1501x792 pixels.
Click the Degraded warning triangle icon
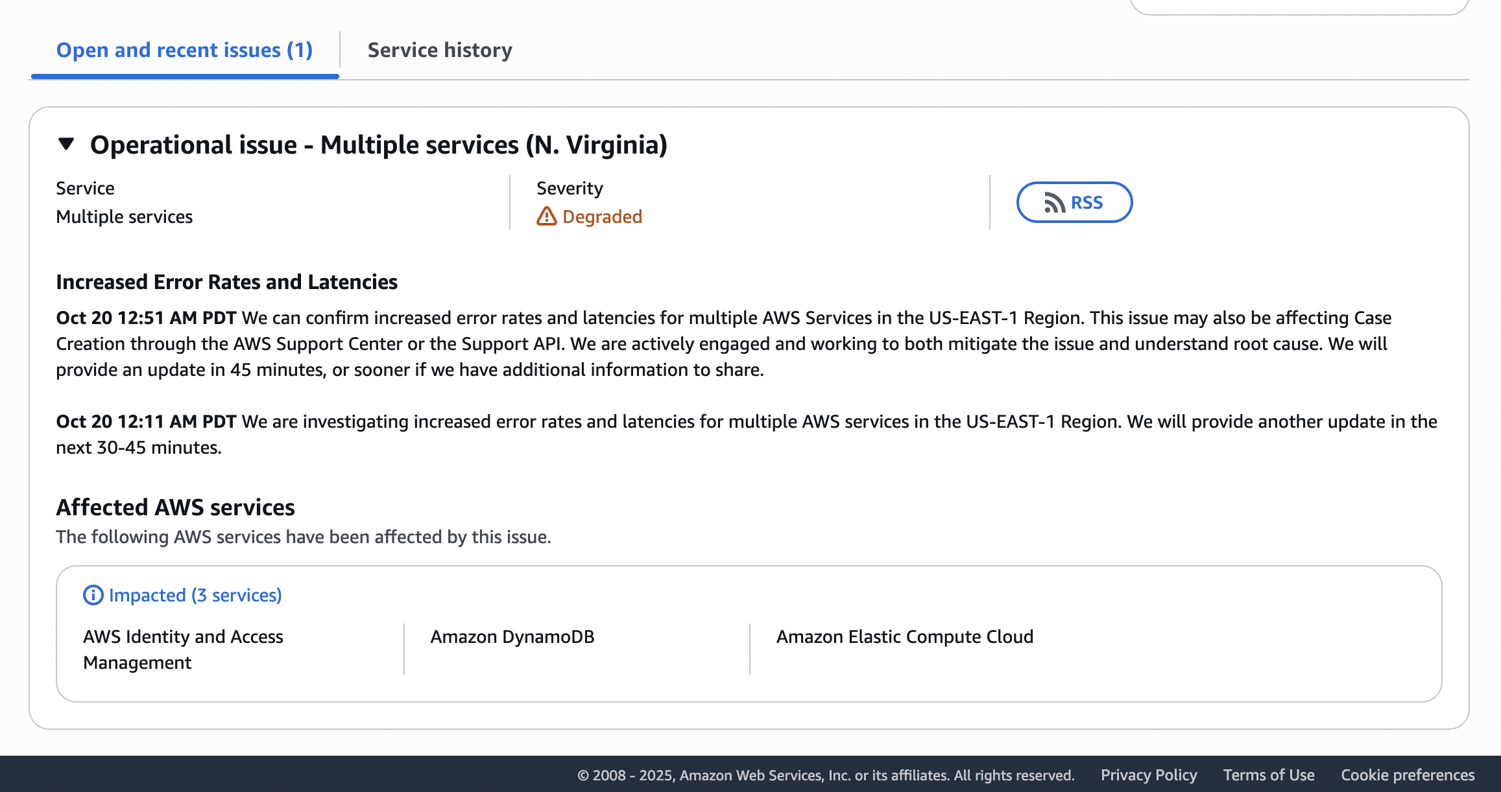pos(546,216)
